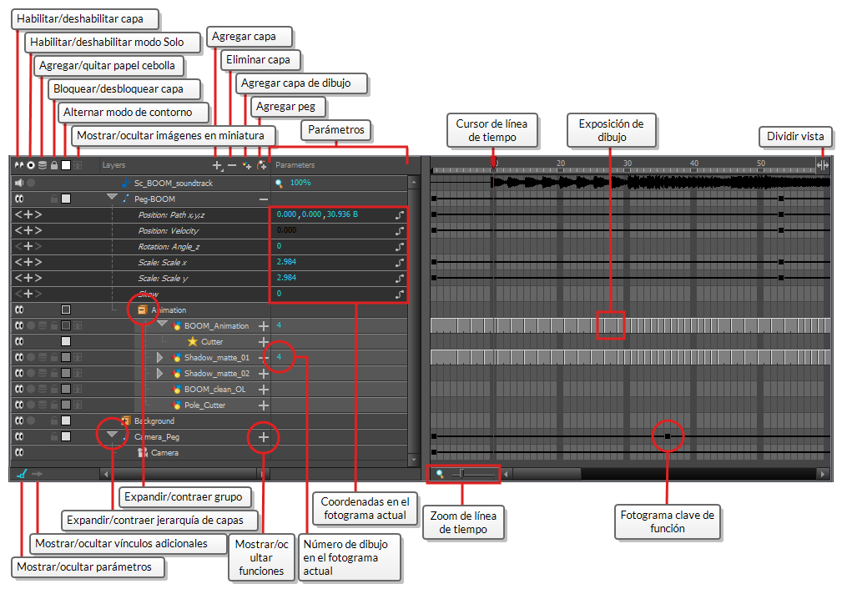Click the Add Layer plus icon in header

218,165
